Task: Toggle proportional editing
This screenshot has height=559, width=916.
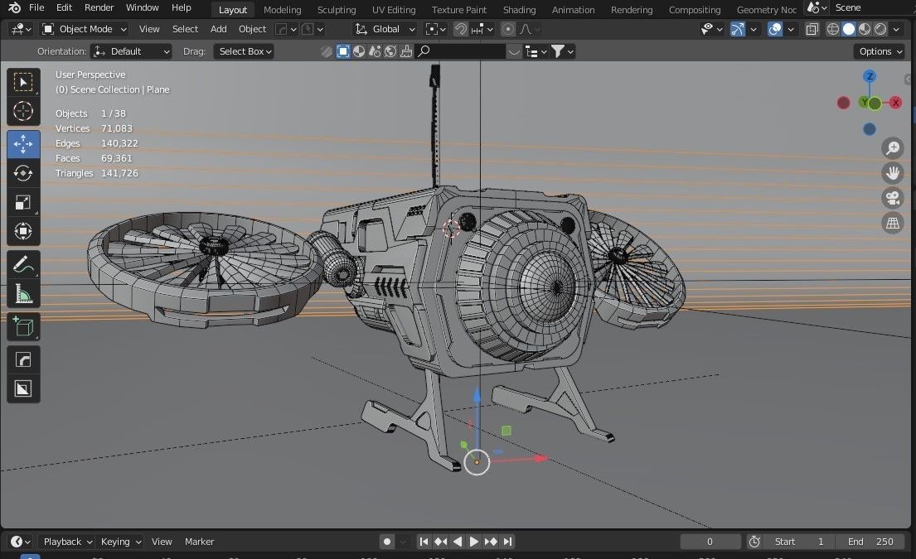Action: [x=508, y=29]
